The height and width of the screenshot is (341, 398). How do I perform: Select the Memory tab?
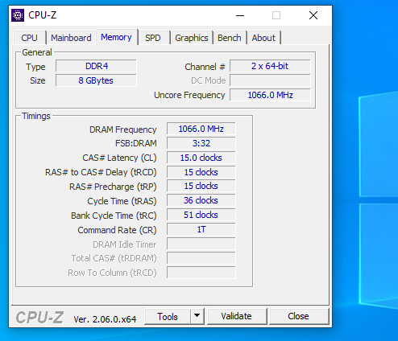pos(116,37)
